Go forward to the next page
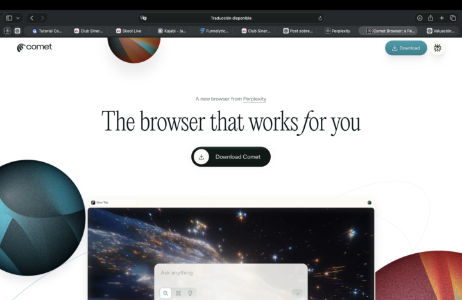This screenshot has width=462, height=300. click(x=42, y=18)
